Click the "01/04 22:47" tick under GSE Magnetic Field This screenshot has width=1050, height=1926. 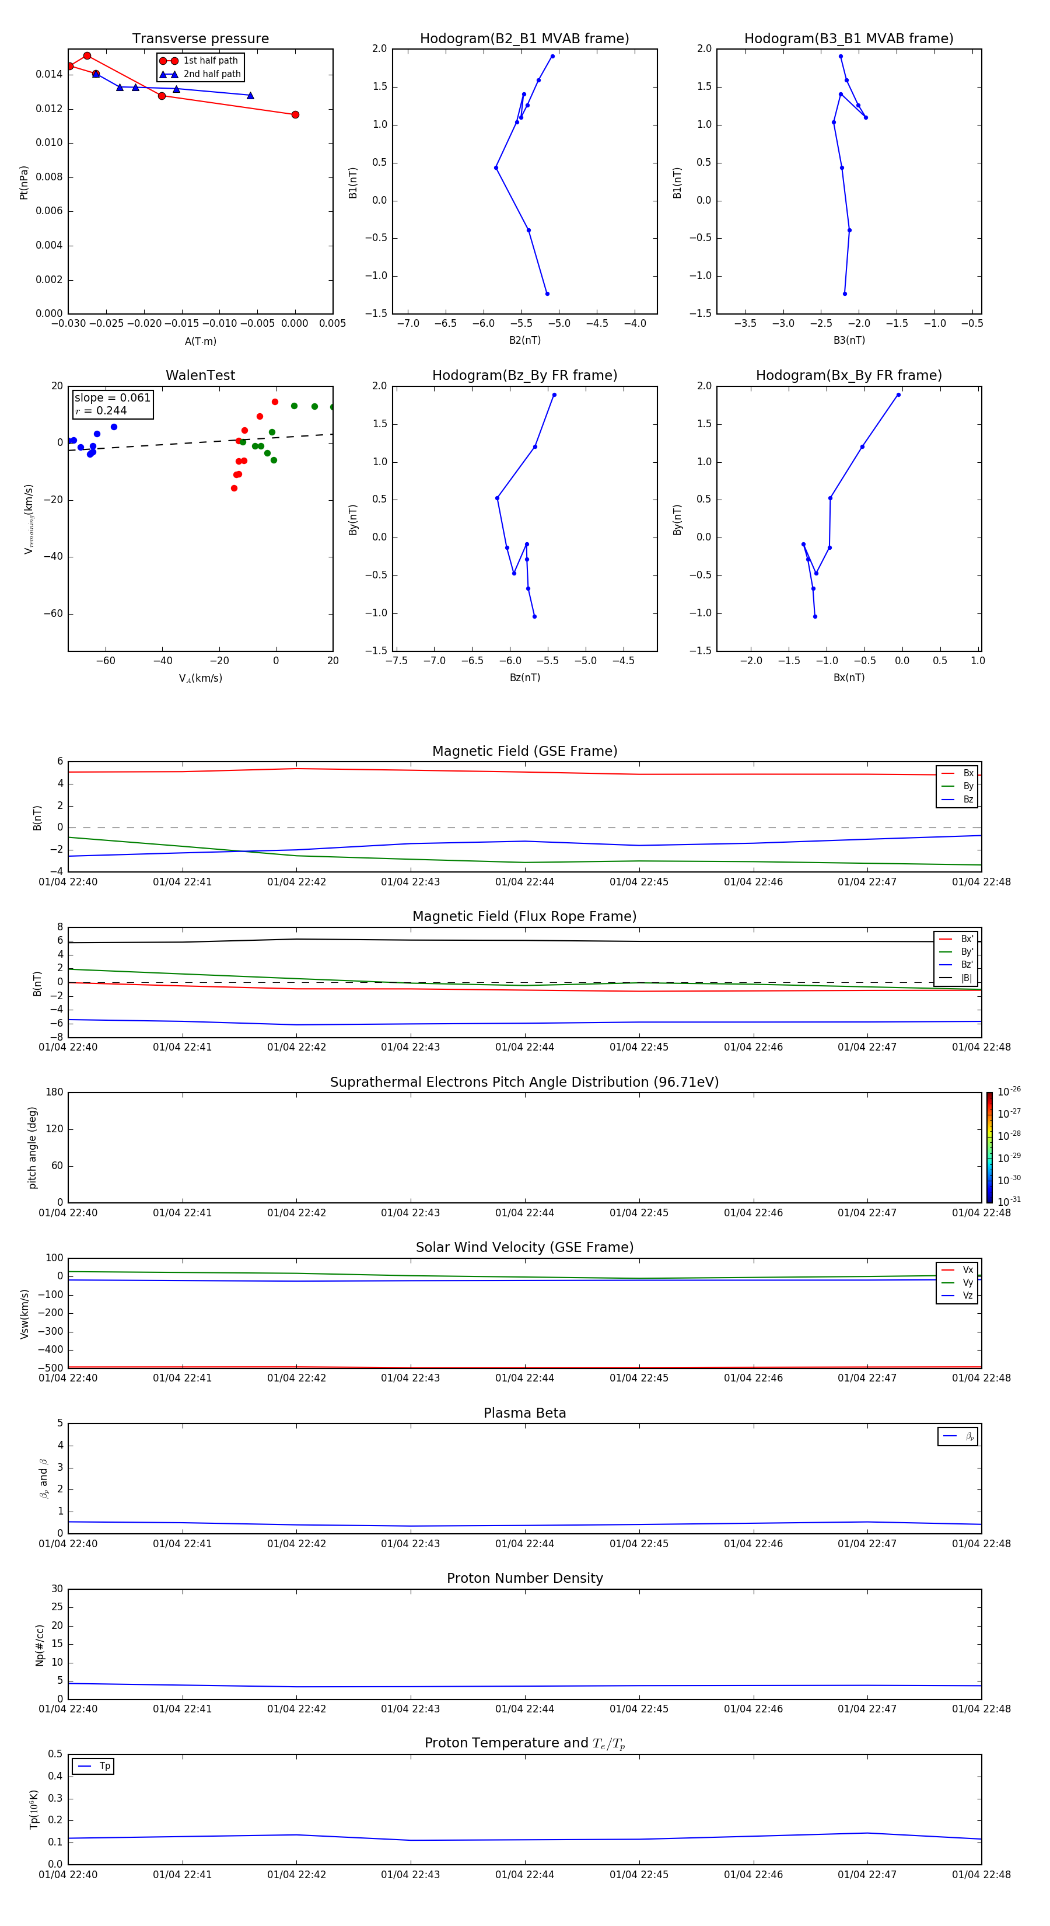point(867,882)
